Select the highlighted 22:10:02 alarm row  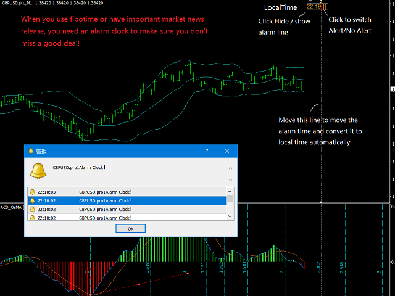click(x=127, y=200)
